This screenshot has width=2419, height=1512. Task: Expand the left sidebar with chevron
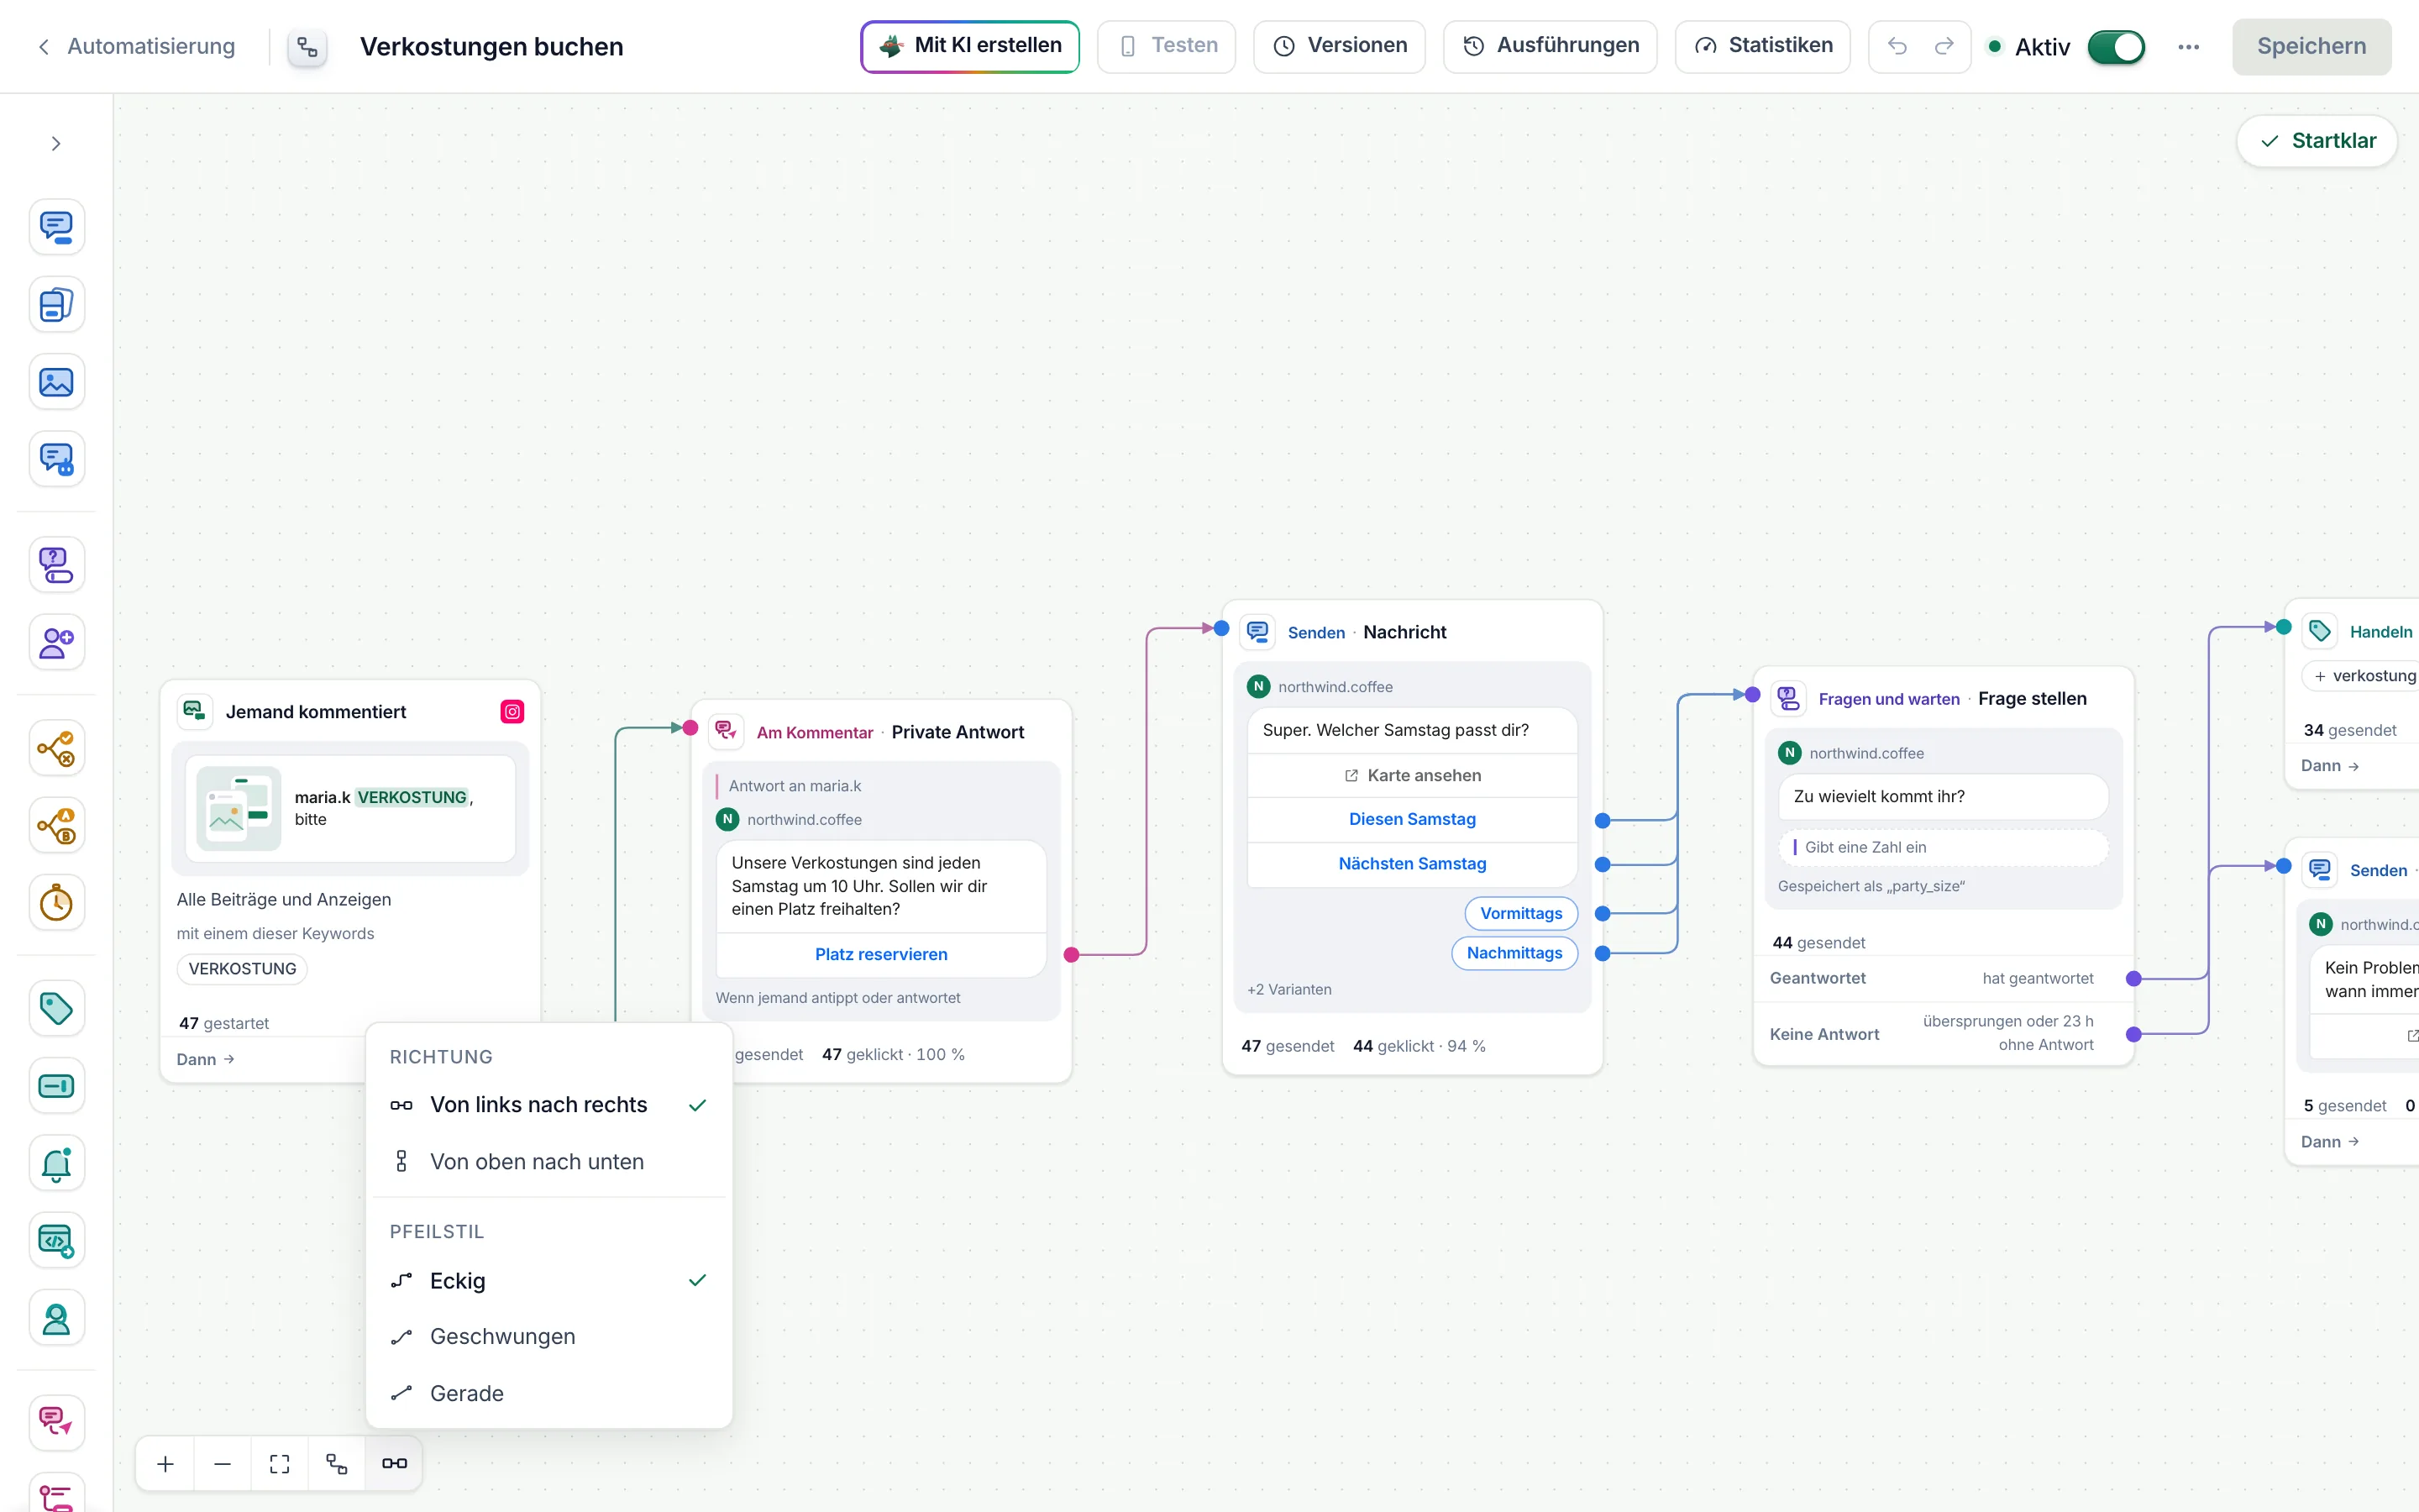tap(56, 144)
